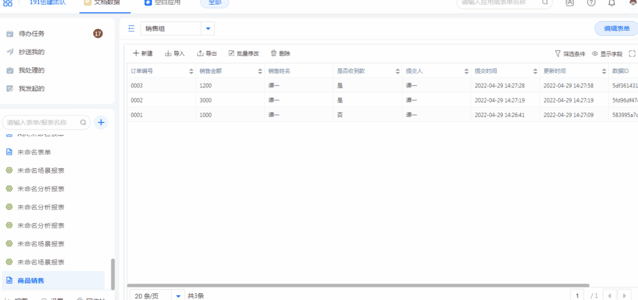Image resolution: width=638 pixels, height=300 pixels.
Task: Toggle 显示字段 eye visibility option
Action: (595, 54)
